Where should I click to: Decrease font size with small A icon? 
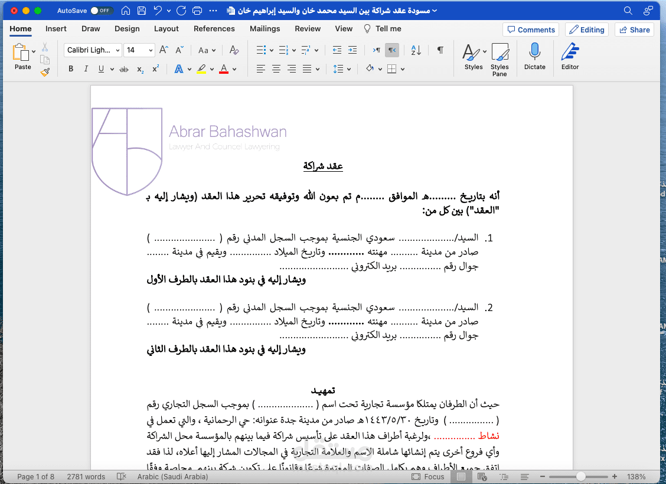coord(179,50)
